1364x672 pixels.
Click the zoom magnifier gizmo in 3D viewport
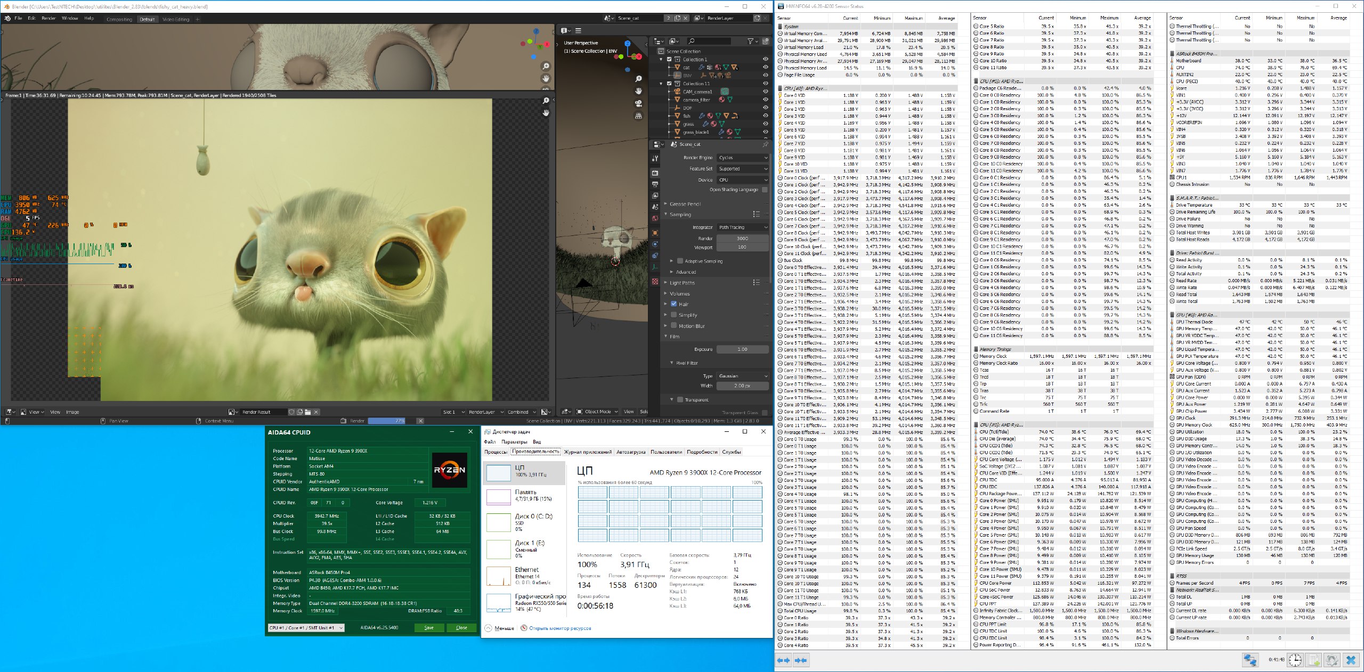[x=638, y=79]
